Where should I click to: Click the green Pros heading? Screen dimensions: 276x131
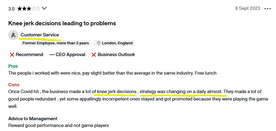(13, 66)
